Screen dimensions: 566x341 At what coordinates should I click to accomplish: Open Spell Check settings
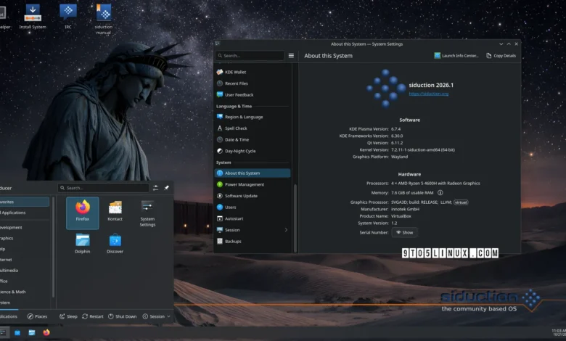253,128
